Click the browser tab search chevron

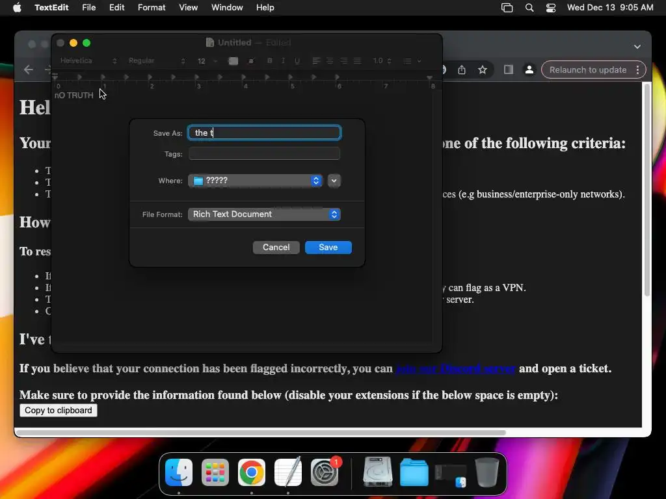(x=637, y=46)
